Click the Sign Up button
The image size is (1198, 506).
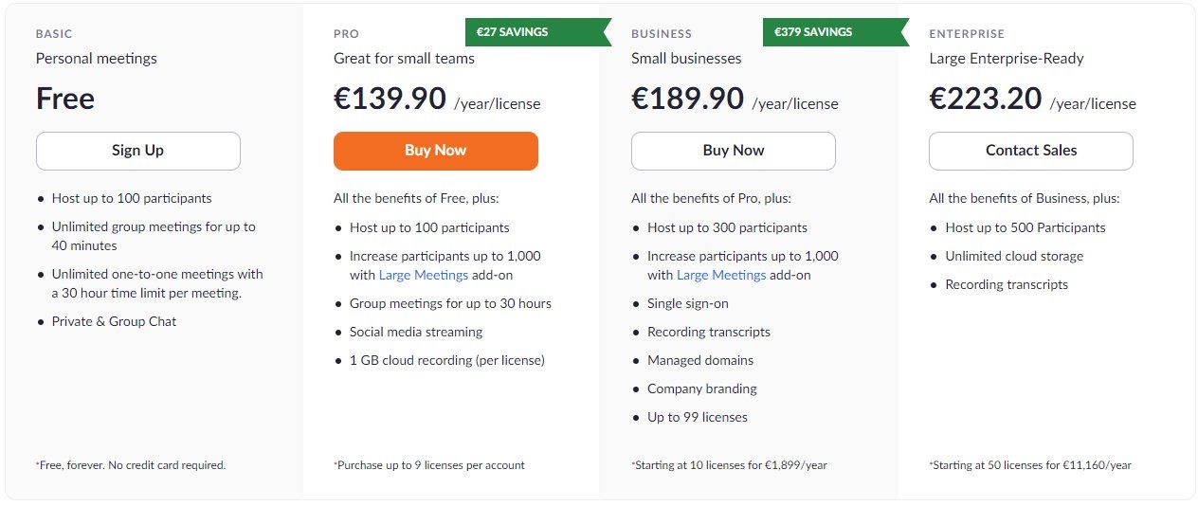(138, 151)
